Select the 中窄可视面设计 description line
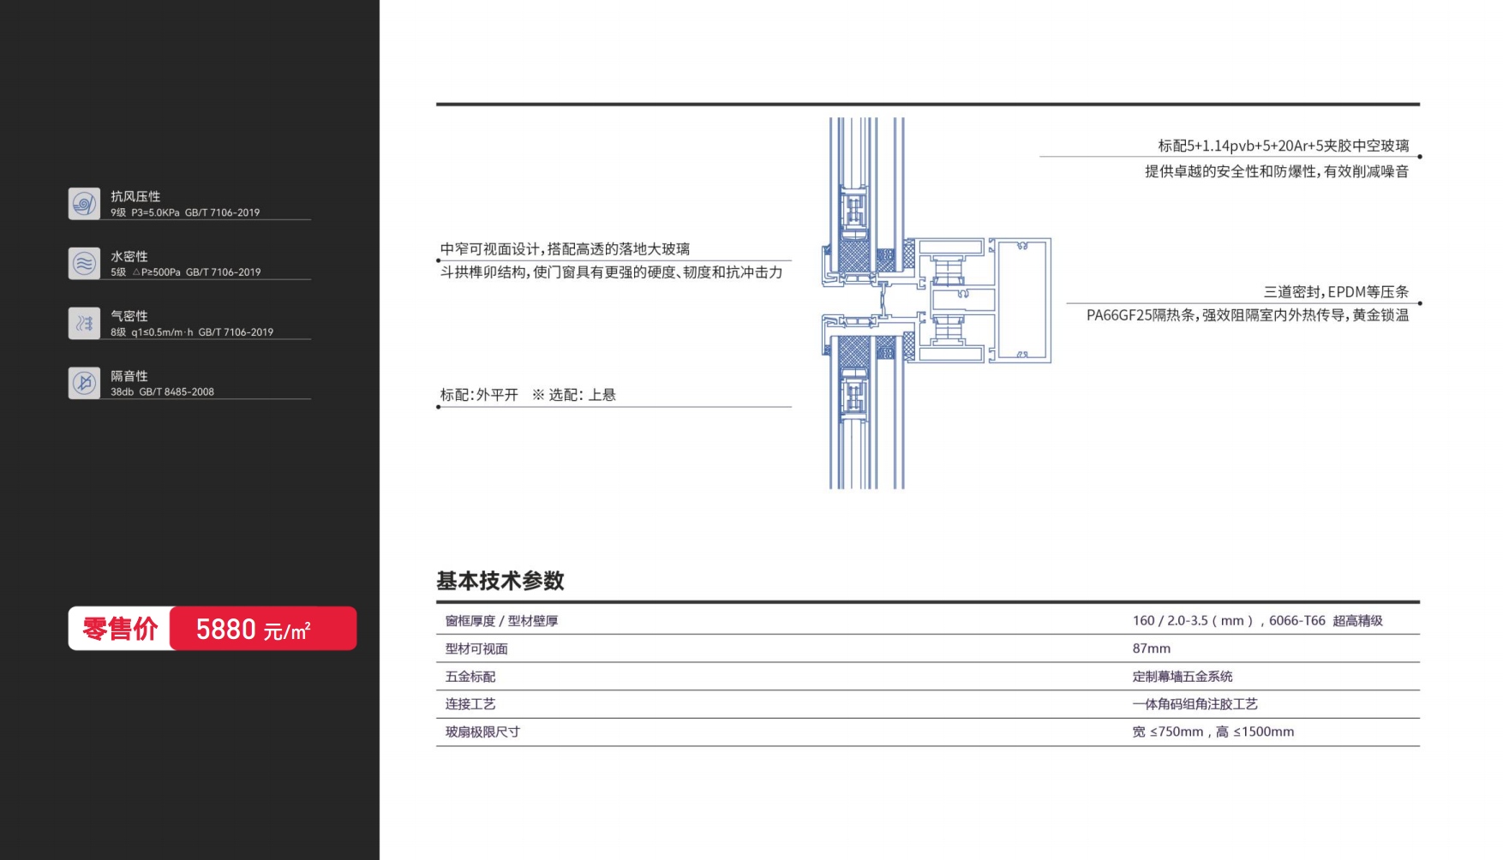The image size is (1503, 860). coord(565,249)
